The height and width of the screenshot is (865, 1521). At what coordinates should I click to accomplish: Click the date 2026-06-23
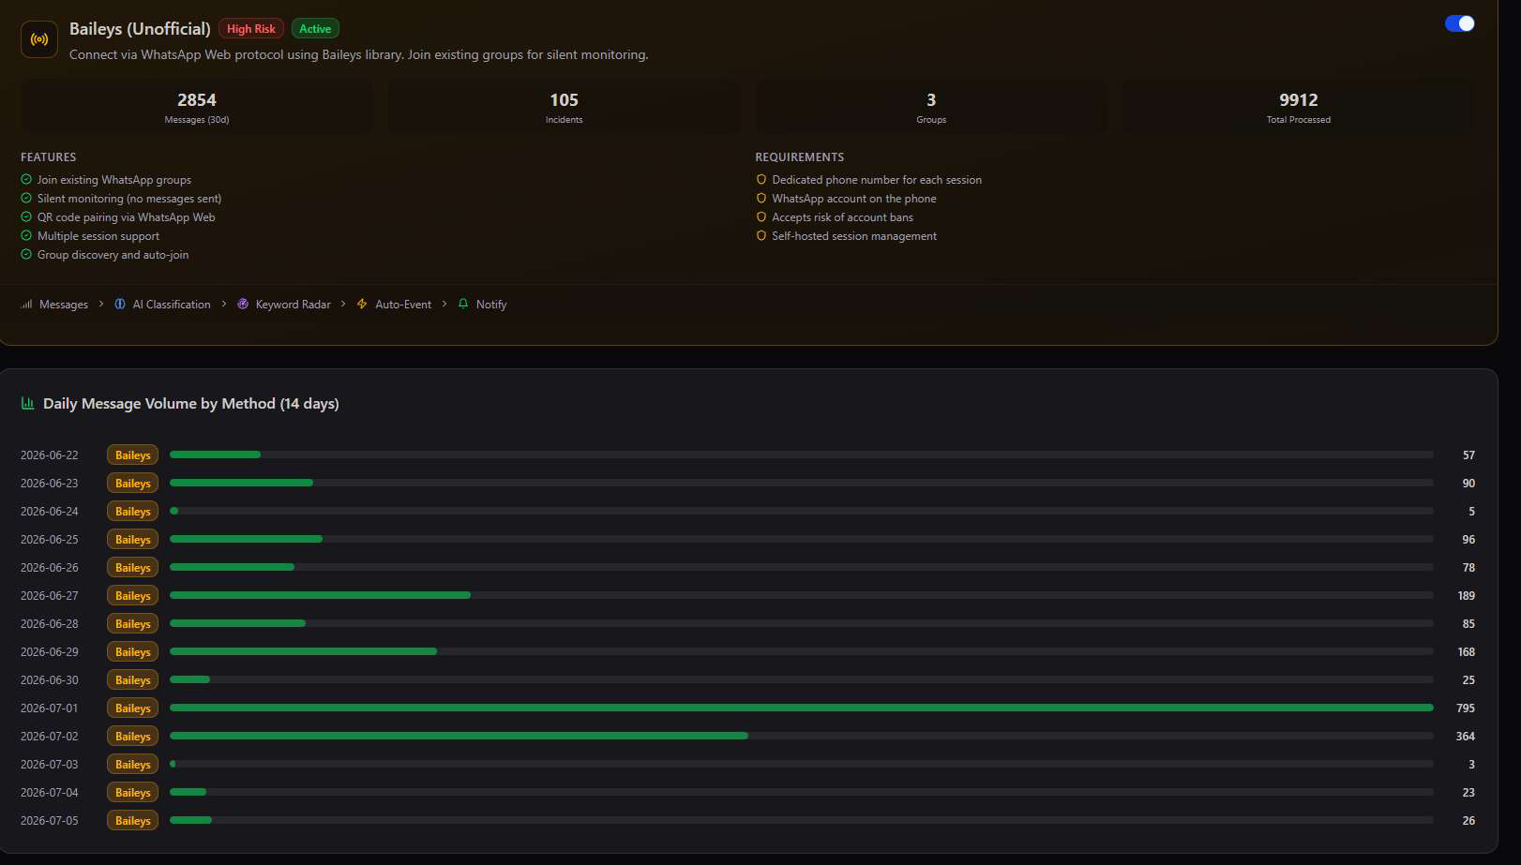(x=50, y=484)
